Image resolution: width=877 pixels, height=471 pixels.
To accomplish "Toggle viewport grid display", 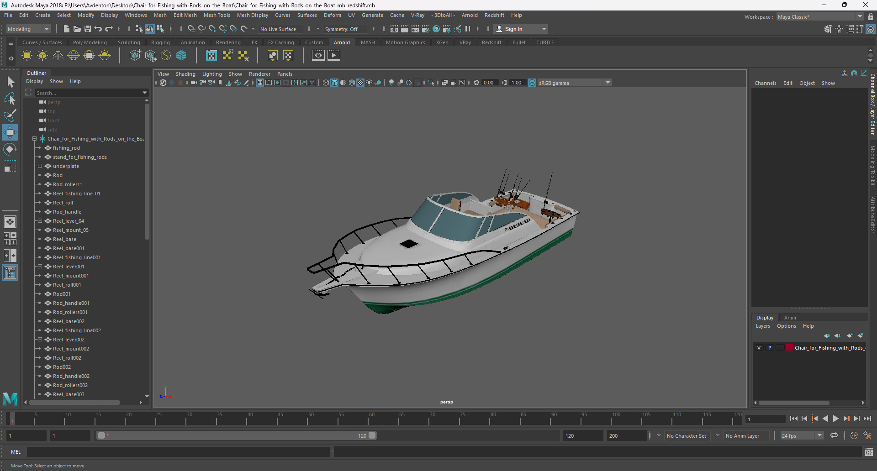I will [x=260, y=83].
